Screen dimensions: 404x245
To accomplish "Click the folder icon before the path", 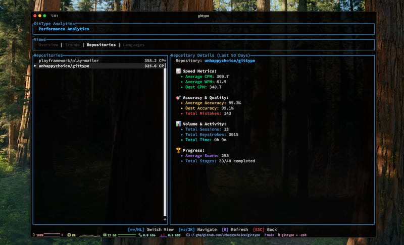I will click(x=188, y=235).
